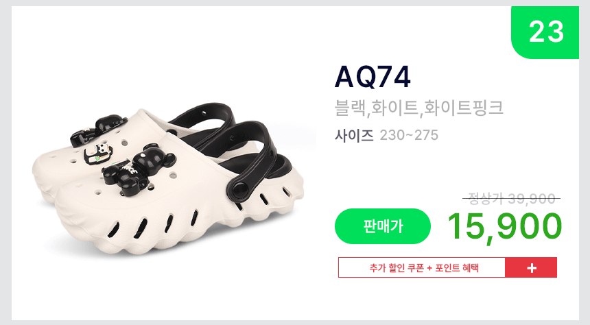This screenshot has width=590, height=325.
Task: Click the grey border outside the product card
Action: (x=5, y=162)
